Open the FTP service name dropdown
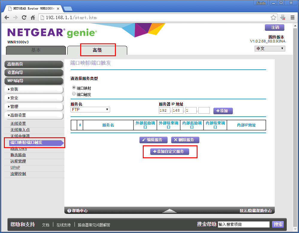This screenshot has width=299, height=233. 90,109
